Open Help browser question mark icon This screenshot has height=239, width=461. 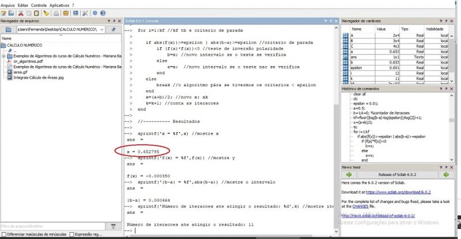tap(102, 13)
